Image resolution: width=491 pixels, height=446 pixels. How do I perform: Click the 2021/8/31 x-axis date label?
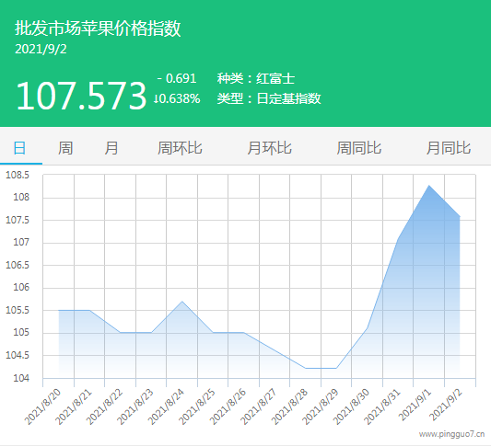pos(382,406)
